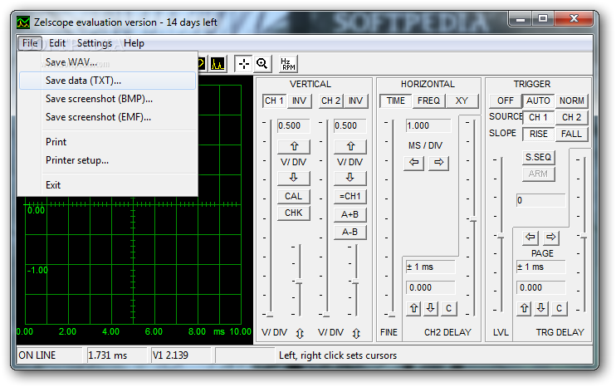
Task: Click up-down arrow beside CH 2 V/DIV label
Action: pyautogui.click(x=356, y=333)
